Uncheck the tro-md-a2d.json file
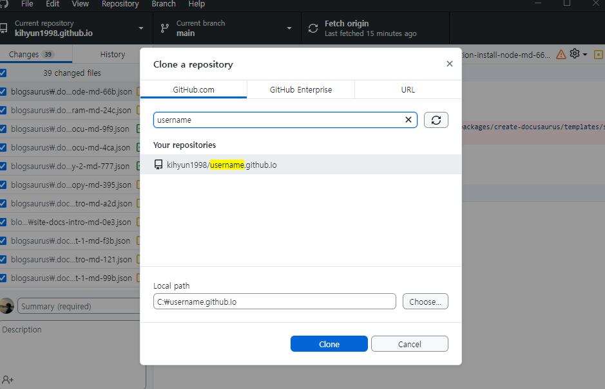The image size is (605, 389). [x=3, y=203]
